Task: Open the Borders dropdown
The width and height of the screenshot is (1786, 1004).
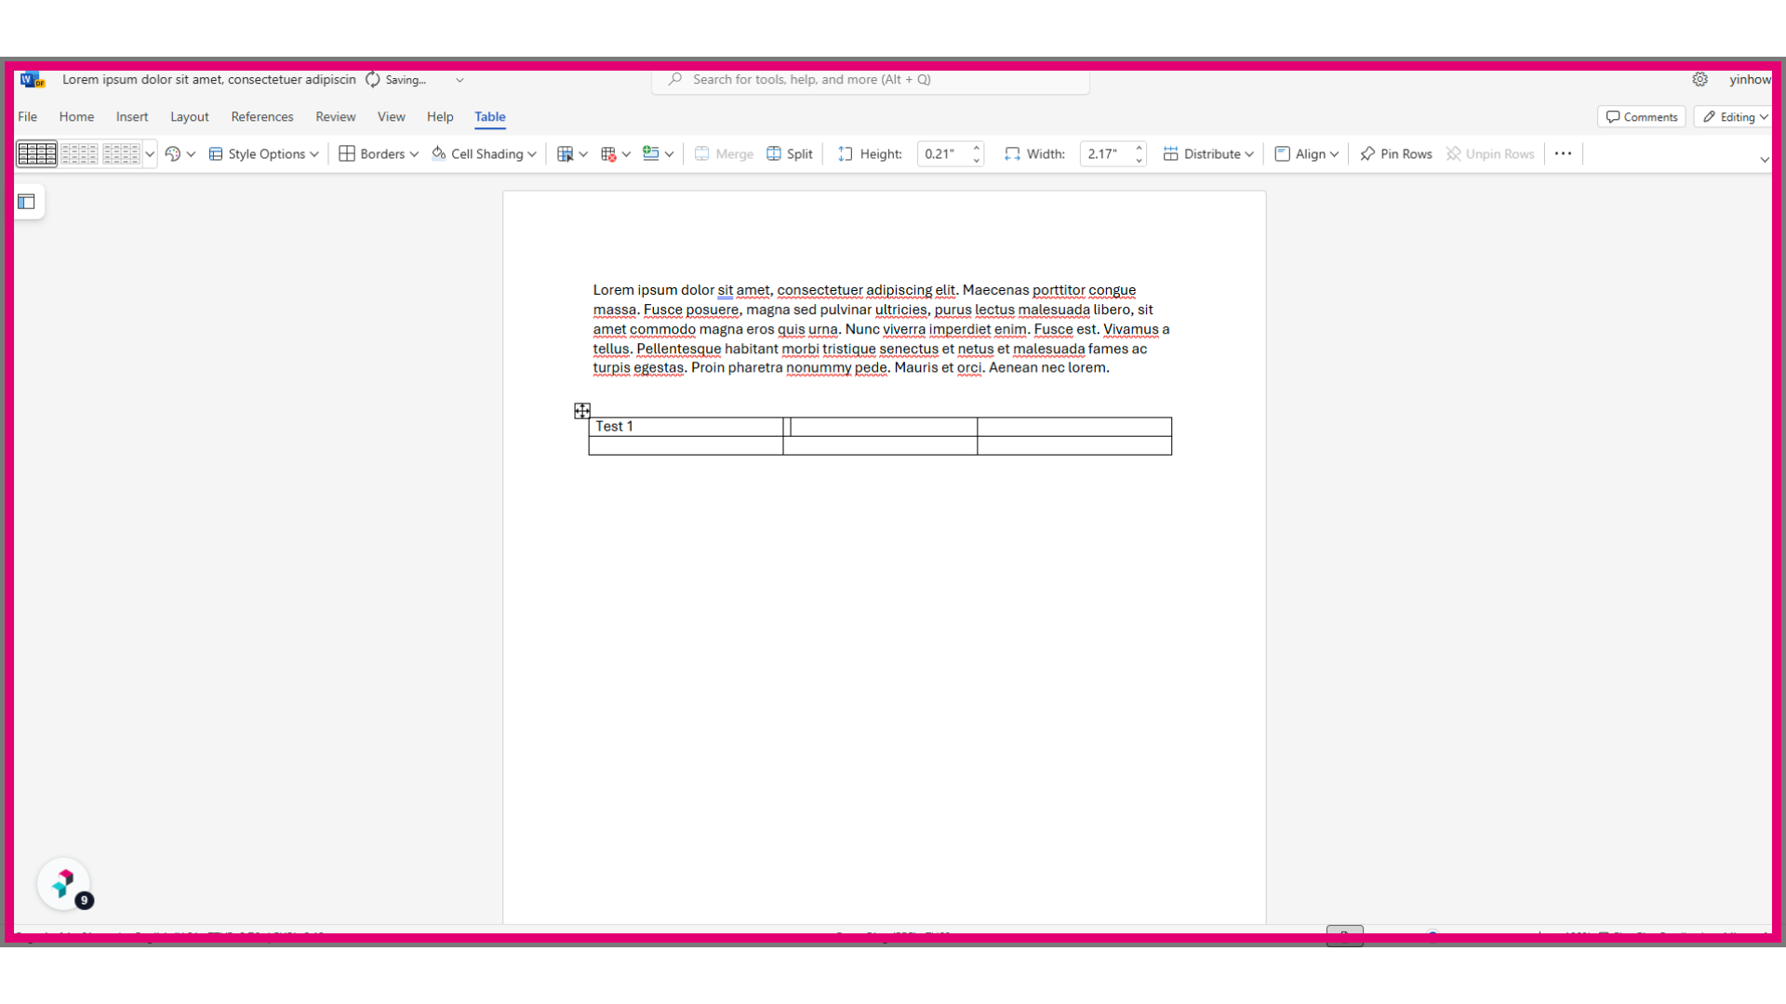Action: pyautogui.click(x=379, y=154)
